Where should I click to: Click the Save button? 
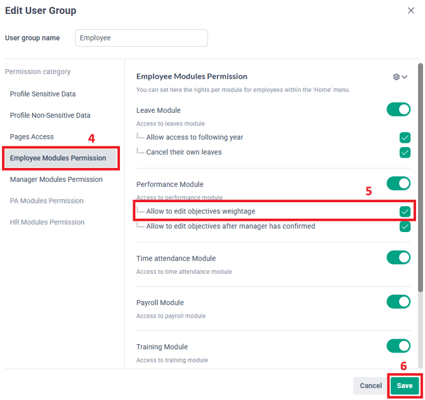tap(405, 385)
